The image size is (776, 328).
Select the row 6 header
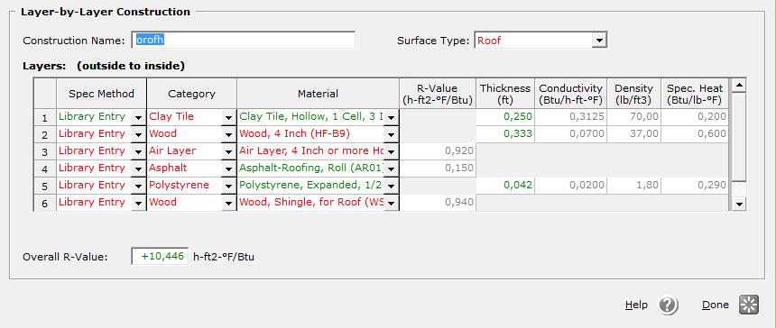coord(45,203)
